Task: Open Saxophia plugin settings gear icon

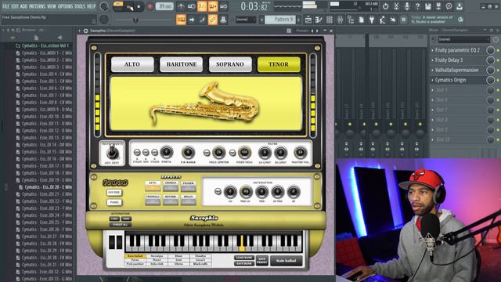Action: point(85,31)
